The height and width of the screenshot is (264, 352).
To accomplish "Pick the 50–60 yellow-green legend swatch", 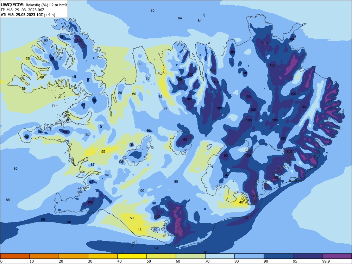I will click(x=162, y=256).
